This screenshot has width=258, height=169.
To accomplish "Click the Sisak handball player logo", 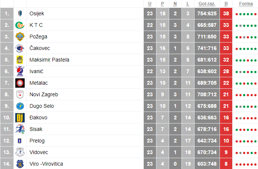I will click(x=20, y=129).
